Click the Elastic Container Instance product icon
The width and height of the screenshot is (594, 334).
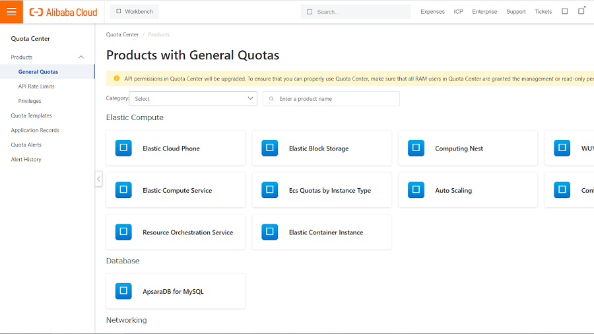270,232
